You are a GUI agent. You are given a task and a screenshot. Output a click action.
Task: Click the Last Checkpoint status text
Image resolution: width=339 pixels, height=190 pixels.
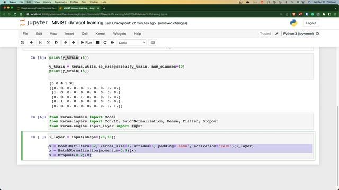[130, 23]
